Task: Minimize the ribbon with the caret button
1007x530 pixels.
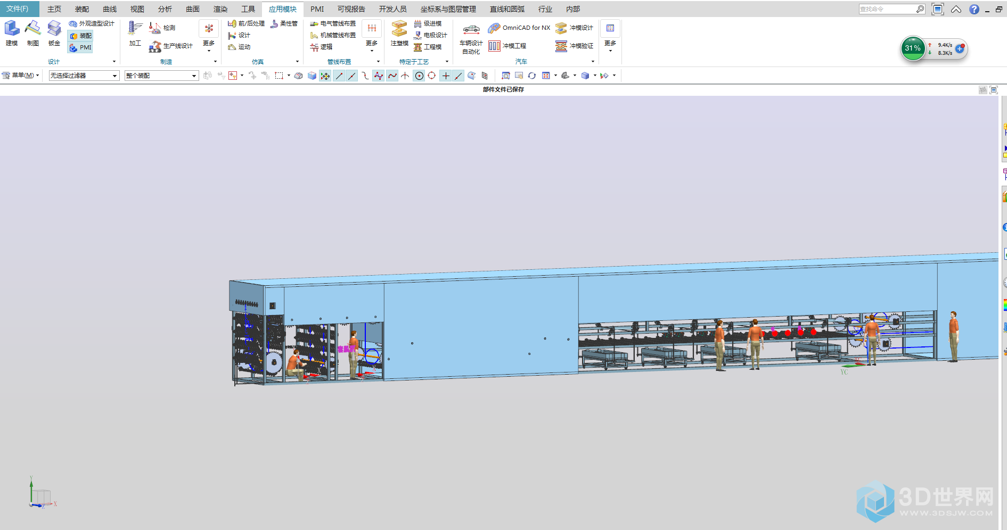Action: pos(956,9)
